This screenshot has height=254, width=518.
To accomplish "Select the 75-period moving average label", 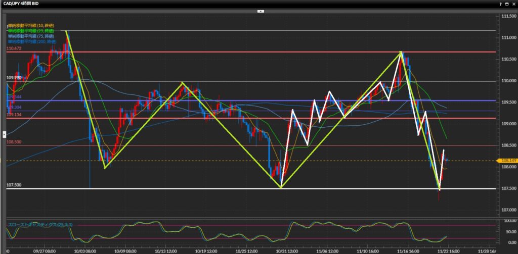I will coord(31,36).
